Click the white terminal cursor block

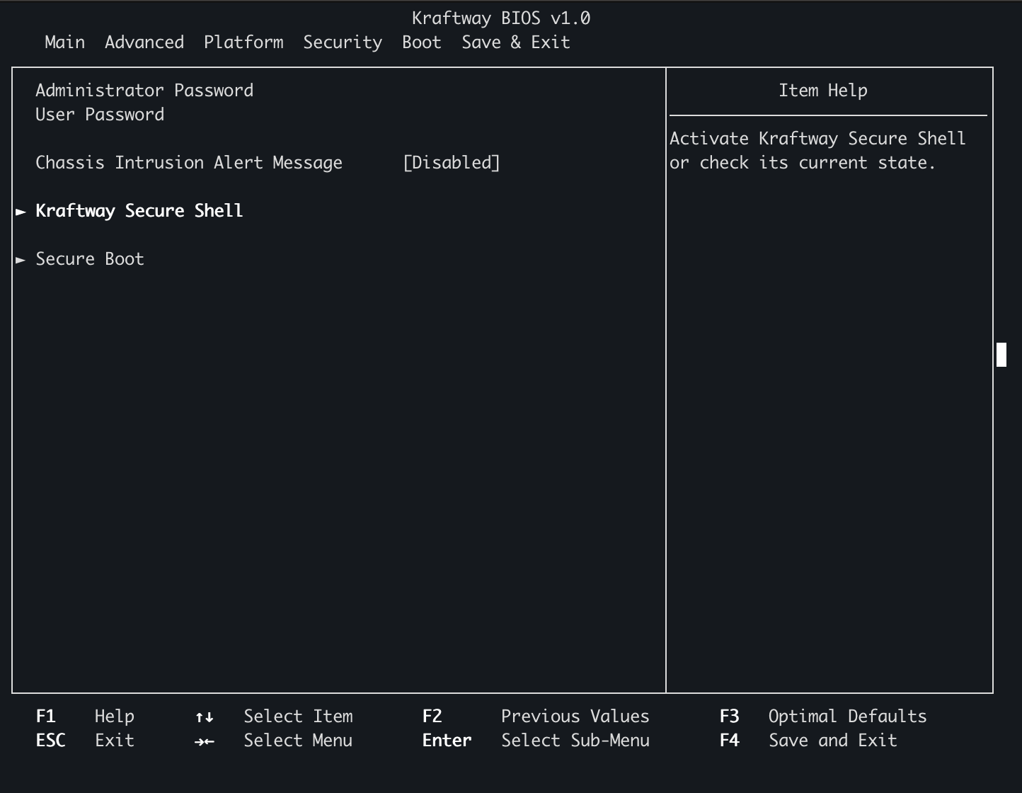click(x=1001, y=354)
